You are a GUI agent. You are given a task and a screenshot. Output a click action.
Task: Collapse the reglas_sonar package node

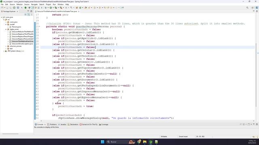(6, 29)
